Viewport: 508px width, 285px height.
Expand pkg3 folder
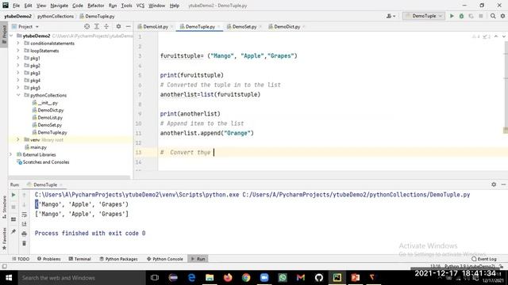(18, 73)
